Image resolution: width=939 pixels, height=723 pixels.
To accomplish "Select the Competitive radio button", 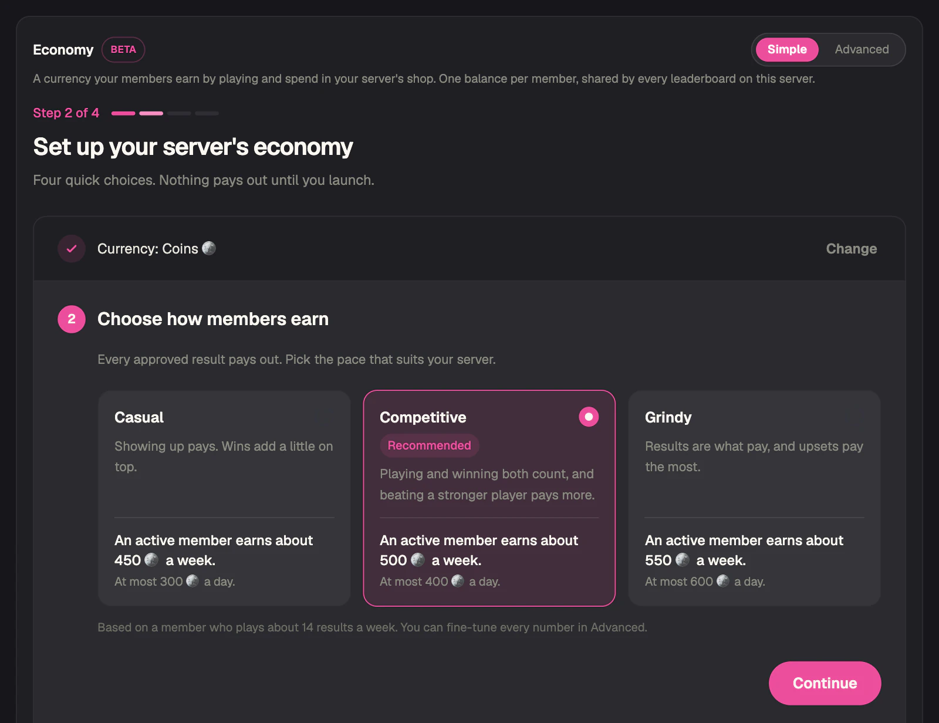I will [x=589, y=417].
